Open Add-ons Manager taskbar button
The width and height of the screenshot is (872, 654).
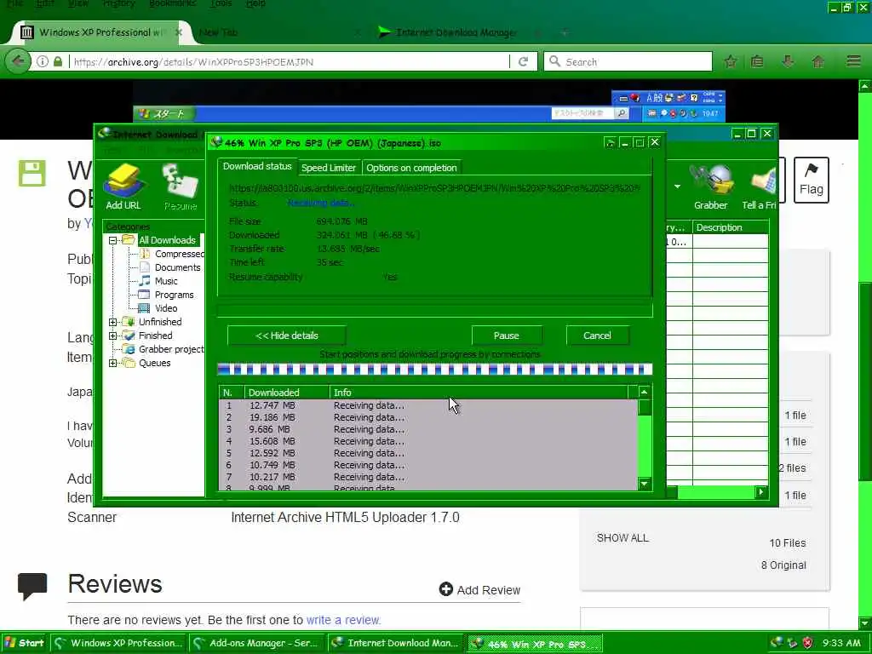click(256, 643)
